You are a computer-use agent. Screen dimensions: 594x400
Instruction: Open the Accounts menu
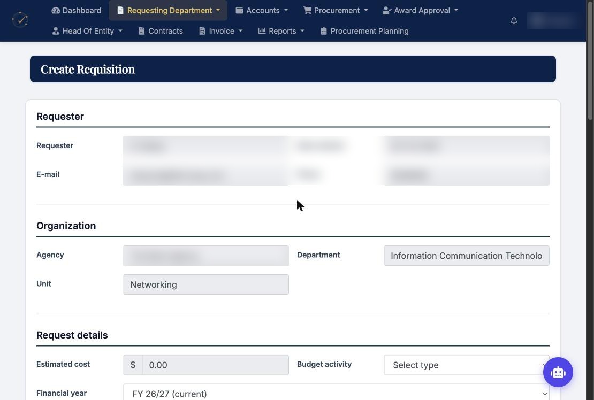coord(262,10)
